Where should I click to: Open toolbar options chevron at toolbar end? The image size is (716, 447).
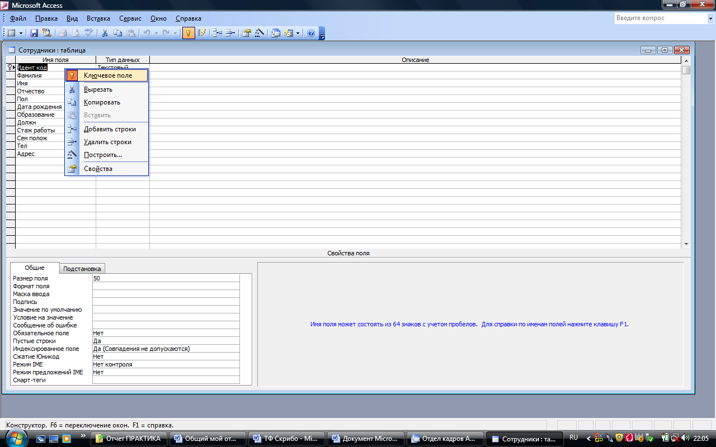(x=322, y=34)
